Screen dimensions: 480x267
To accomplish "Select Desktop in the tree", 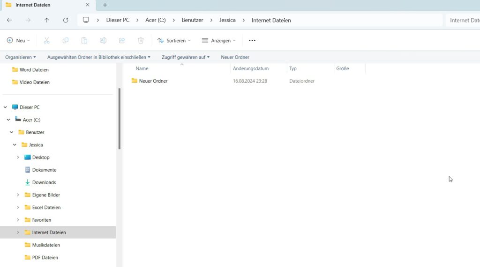I will [x=41, y=157].
